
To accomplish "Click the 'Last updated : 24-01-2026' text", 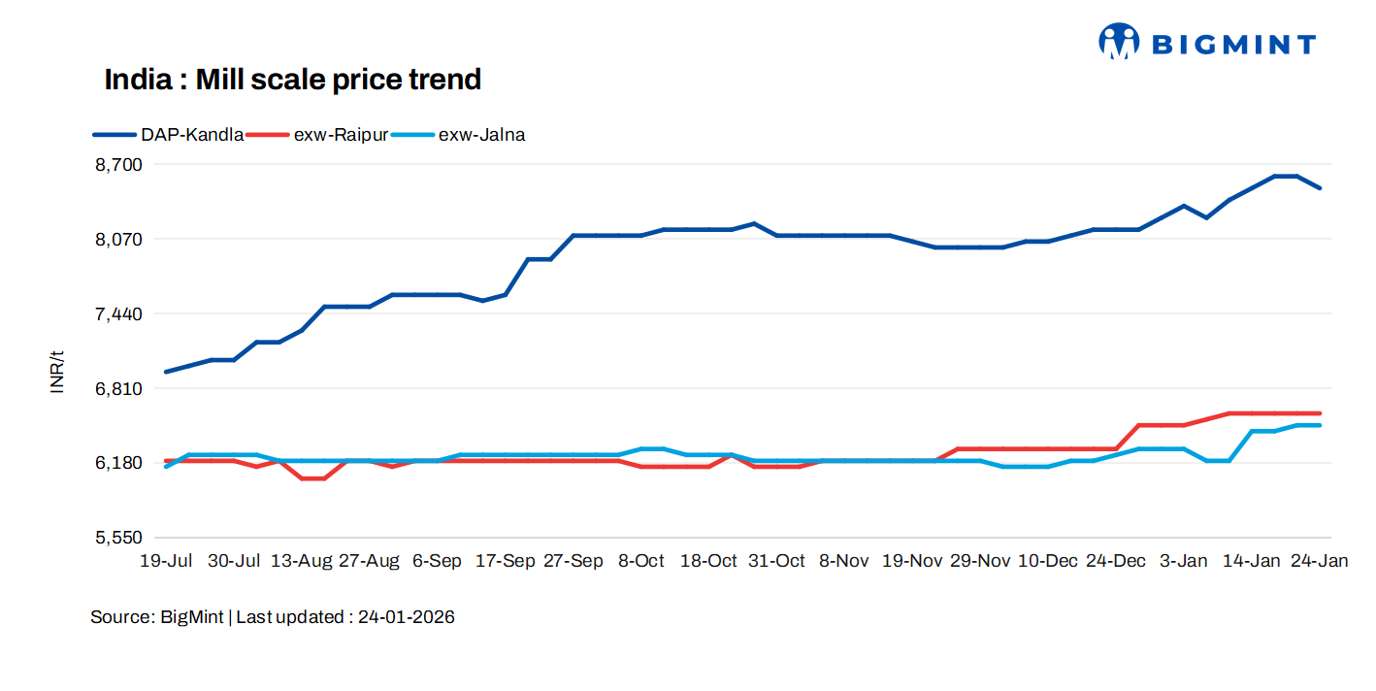I will (345, 617).
